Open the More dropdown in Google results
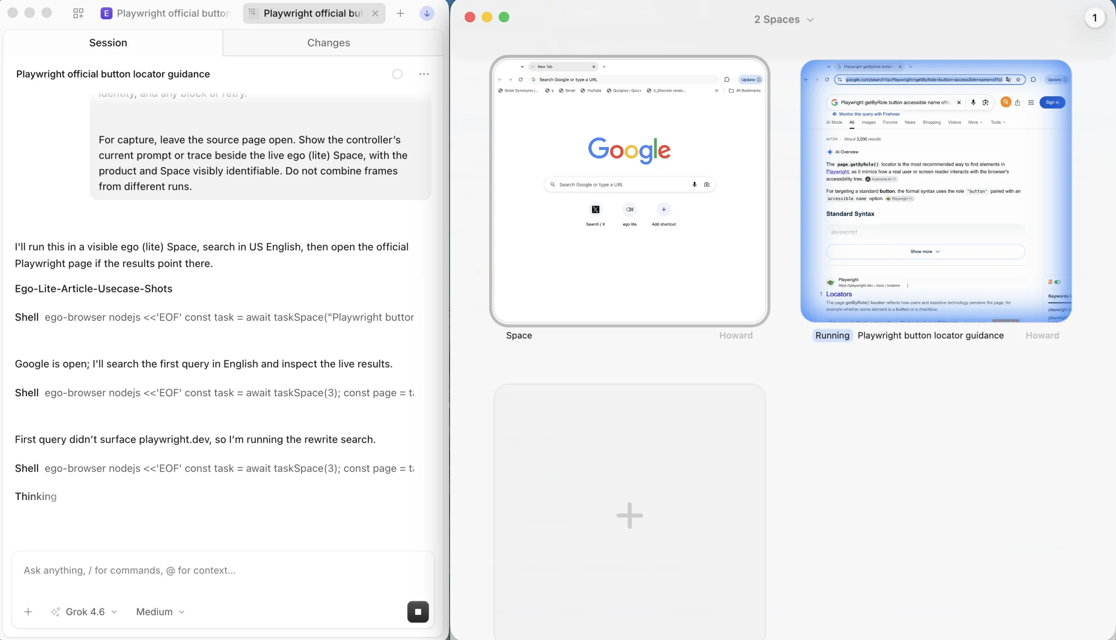 (x=975, y=122)
